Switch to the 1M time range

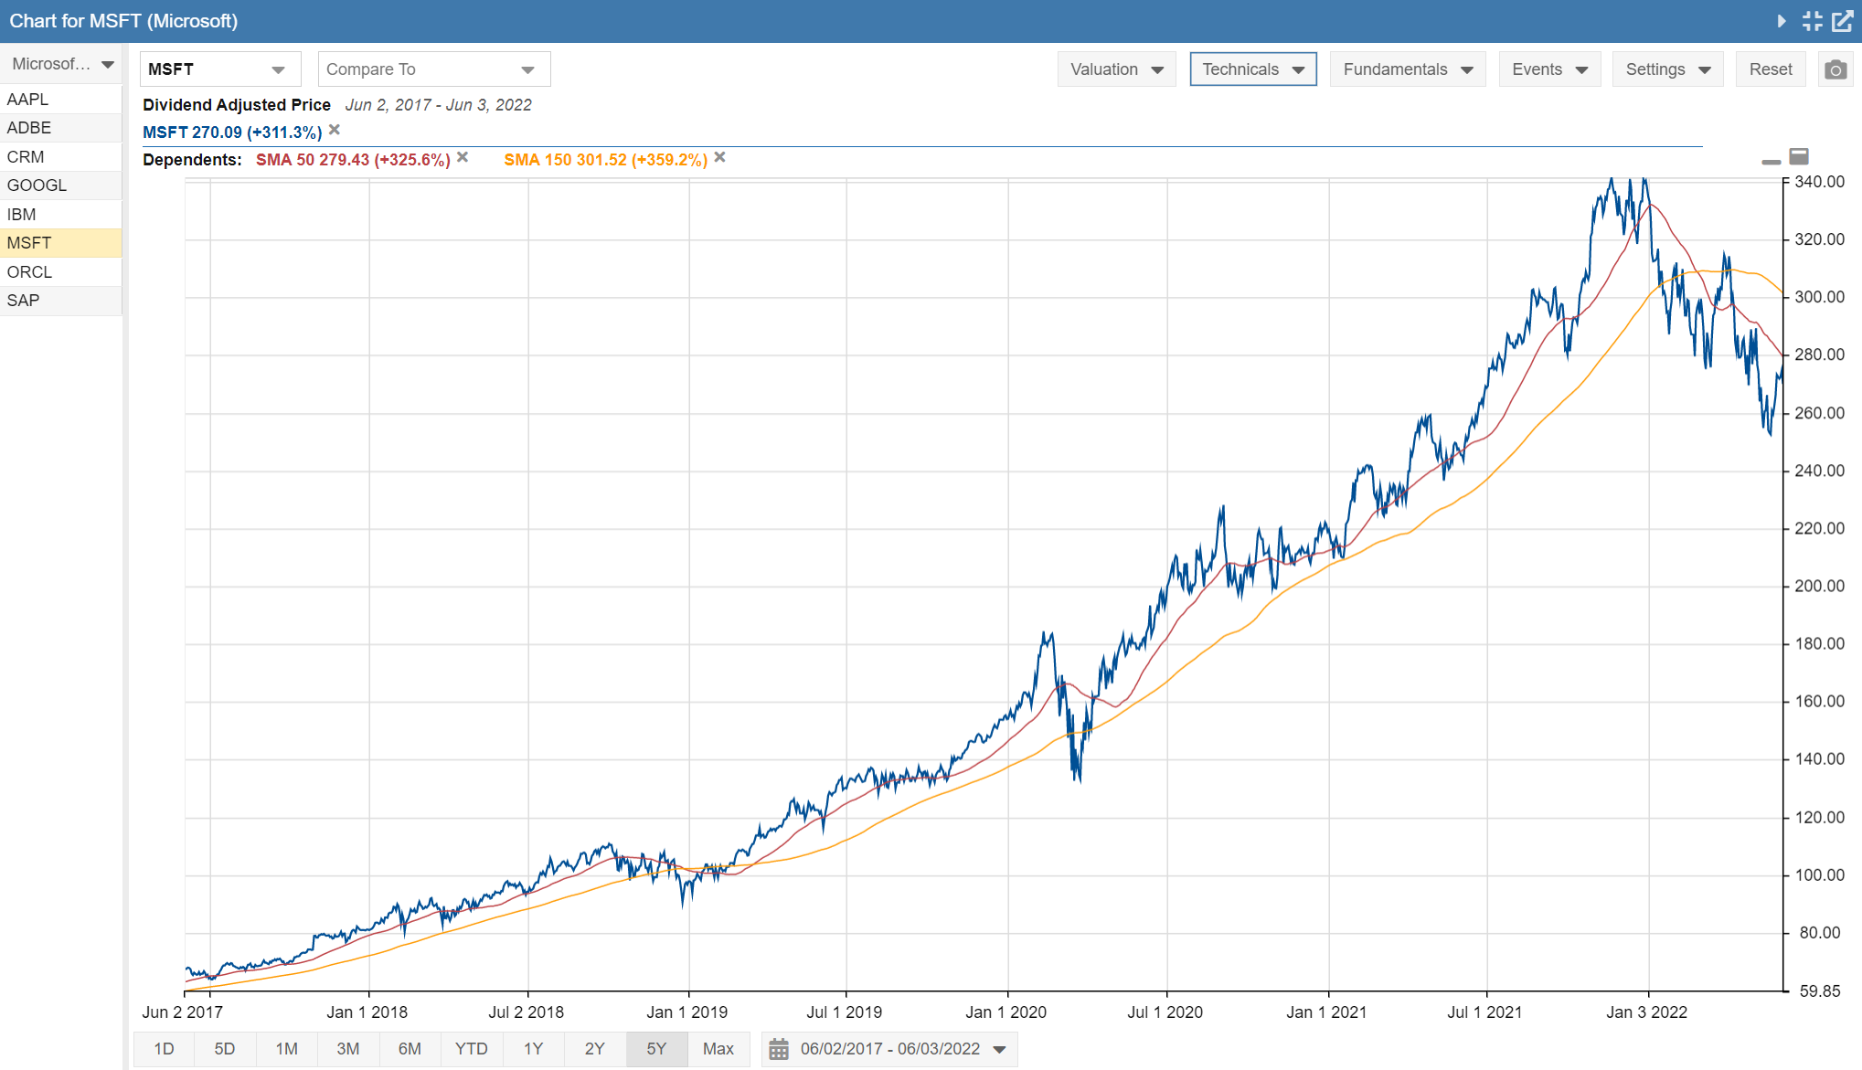287,1049
